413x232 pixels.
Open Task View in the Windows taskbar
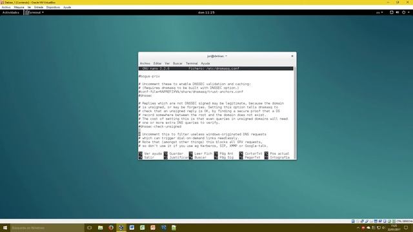(x=90, y=227)
